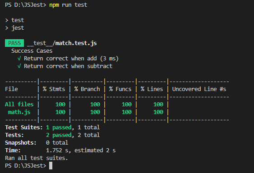Click the % Branch column header
Image resolution: width=254 pixels, height=173 pixels.
pyautogui.click(x=87, y=89)
